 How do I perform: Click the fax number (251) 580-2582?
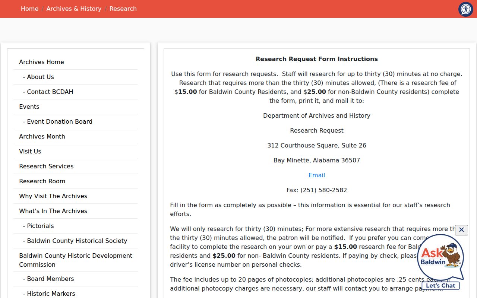[x=324, y=190]
